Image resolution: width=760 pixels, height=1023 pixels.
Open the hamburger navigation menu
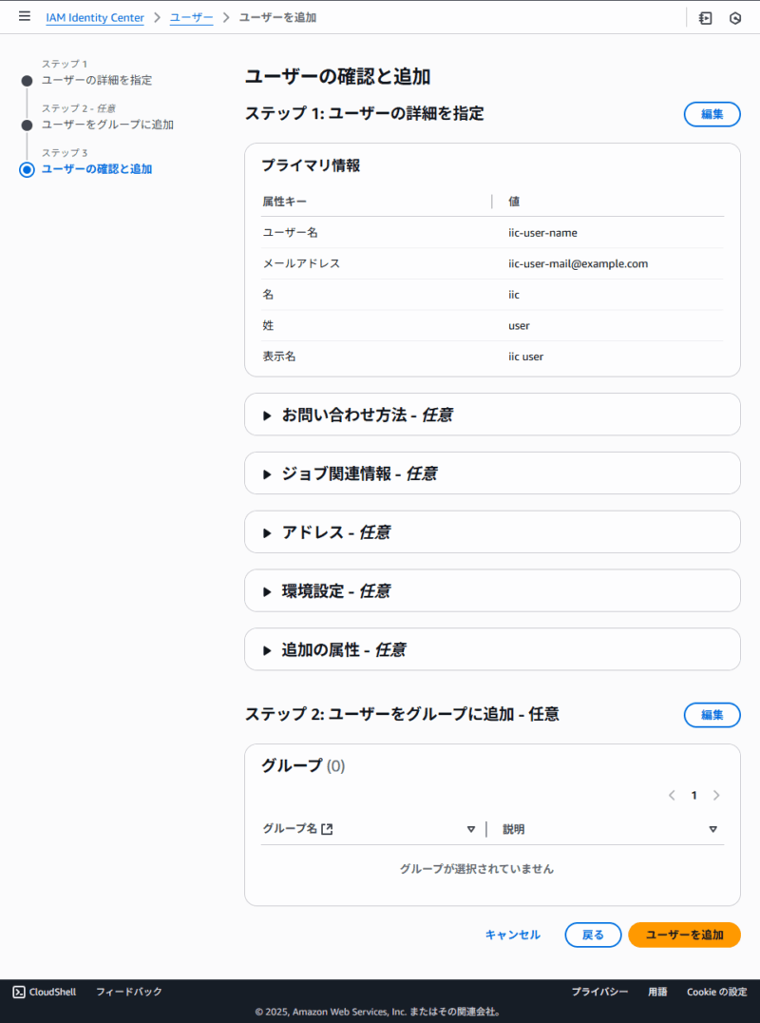click(x=24, y=16)
